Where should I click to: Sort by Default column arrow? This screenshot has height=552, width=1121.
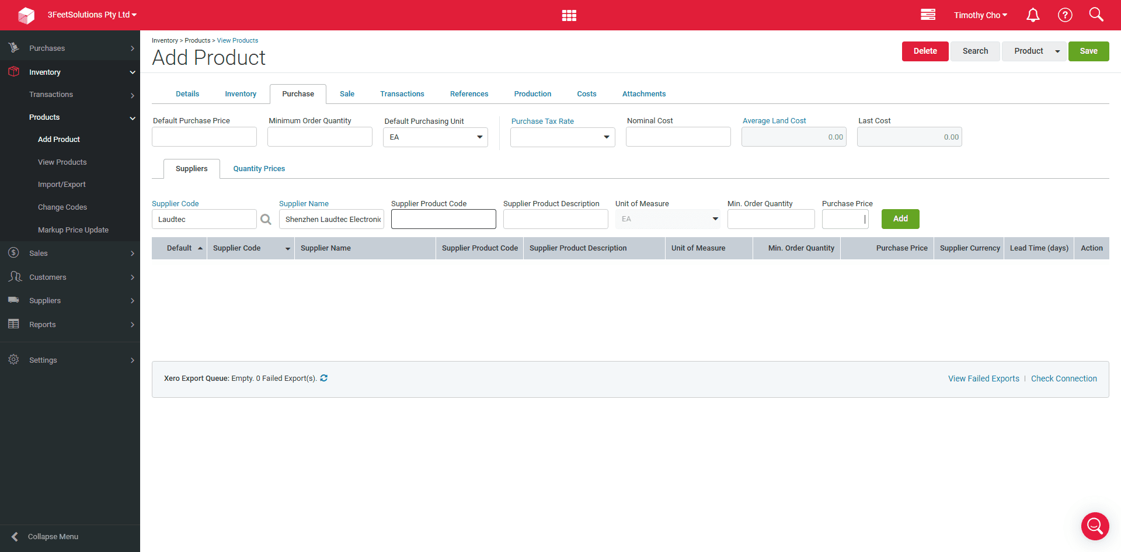click(x=200, y=248)
